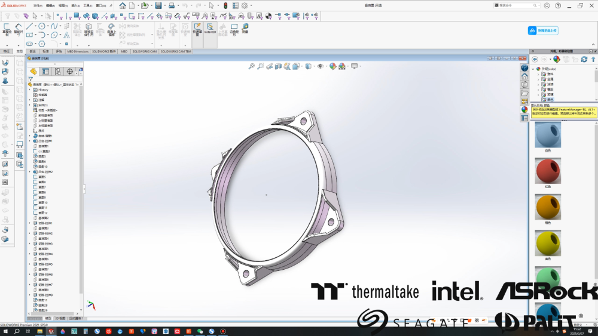Open the PropertyManager tab icon
This screenshot has width=598, height=336.
click(x=45, y=71)
